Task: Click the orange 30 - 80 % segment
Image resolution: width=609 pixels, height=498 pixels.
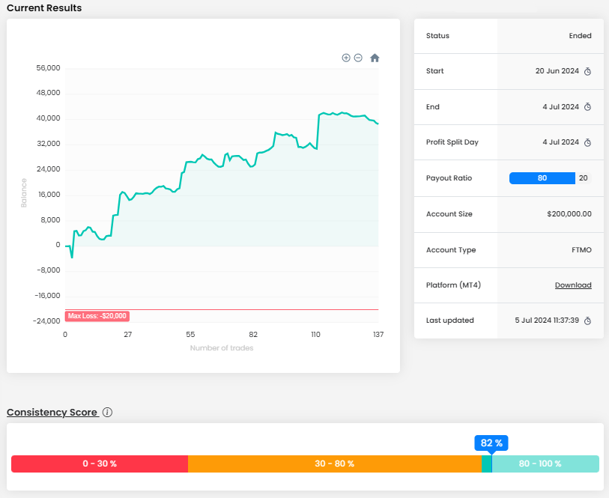Action: point(334,464)
